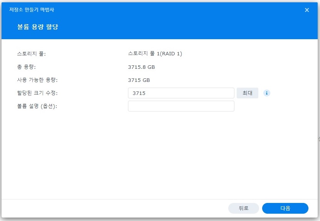Click the 저장소 만들기 마법사 title text
This screenshot has height=221, width=320.
[x=32, y=10]
